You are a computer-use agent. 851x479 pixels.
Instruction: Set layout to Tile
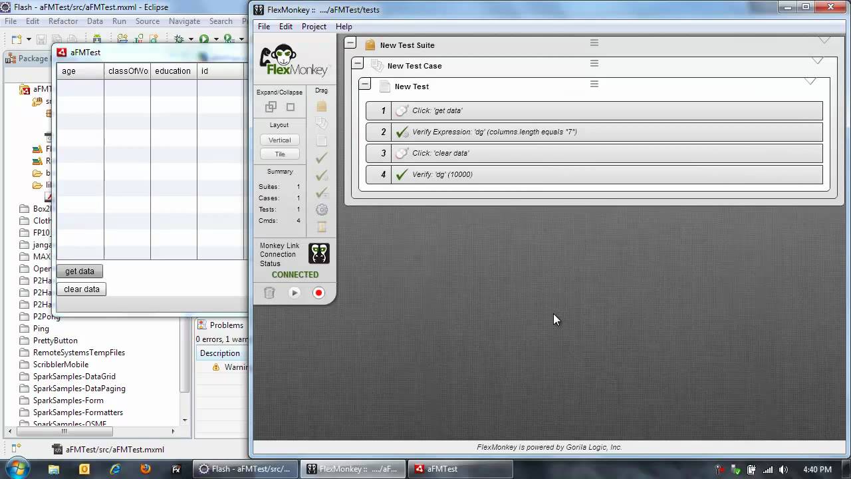[279, 154]
